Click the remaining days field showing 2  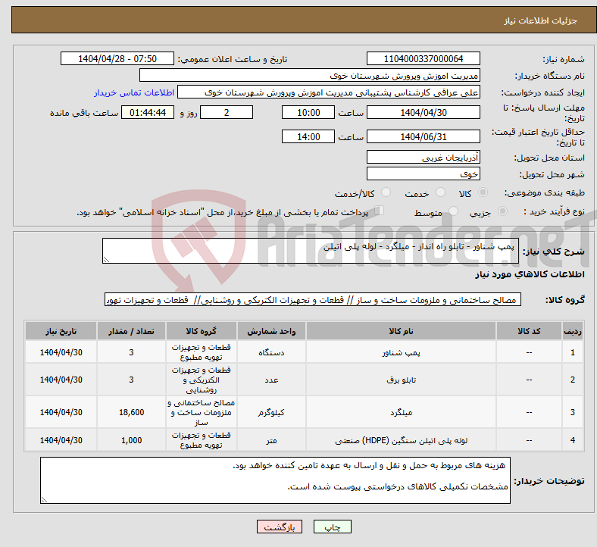(227, 112)
